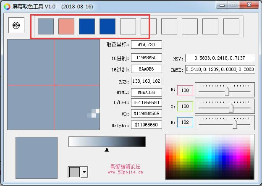The width and height of the screenshot is (262, 186).
Task: Click the Delphi $11968650 value field
Action: (x=146, y=125)
